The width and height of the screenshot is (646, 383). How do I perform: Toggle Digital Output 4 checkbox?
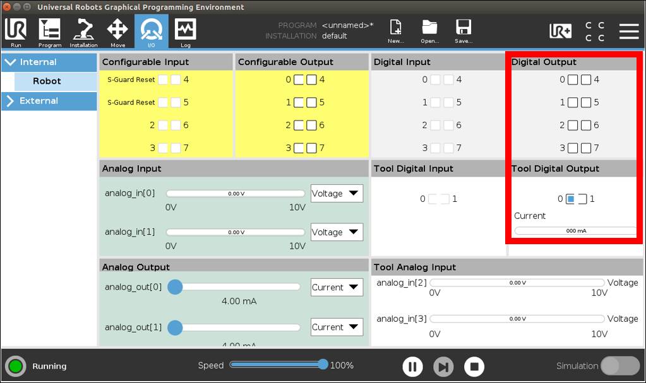(x=586, y=80)
